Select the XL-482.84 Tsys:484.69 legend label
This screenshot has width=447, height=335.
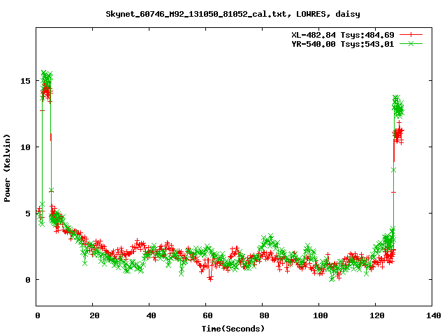(343, 35)
